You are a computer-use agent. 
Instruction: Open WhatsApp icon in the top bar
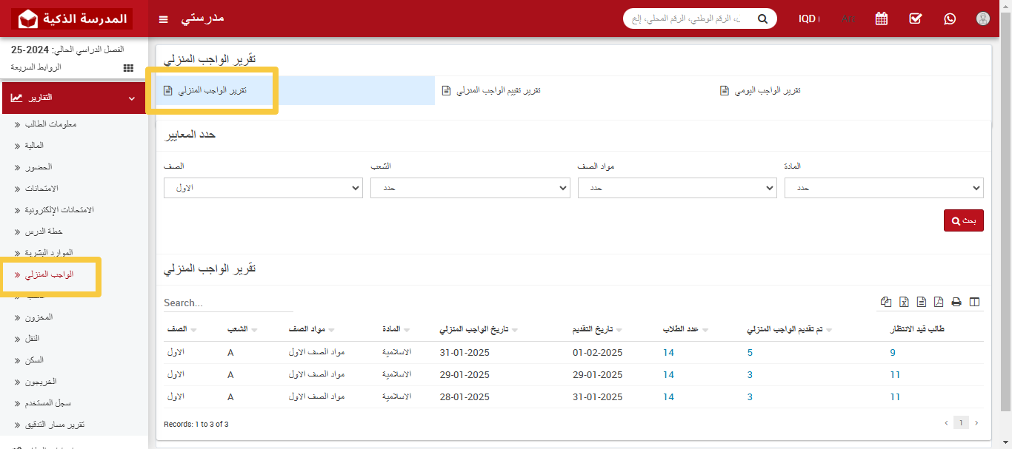pyautogui.click(x=950, y=18)
